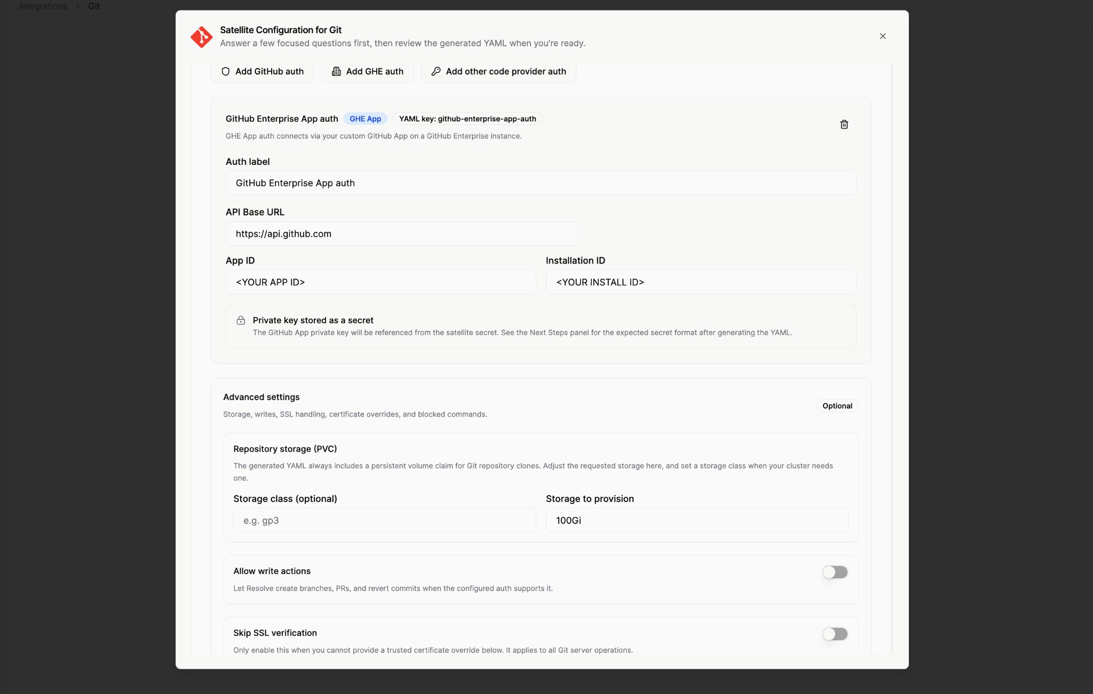Click the Optional badge in Advanced settings
The image size is (1093, 694).
[x=837, y=406]
